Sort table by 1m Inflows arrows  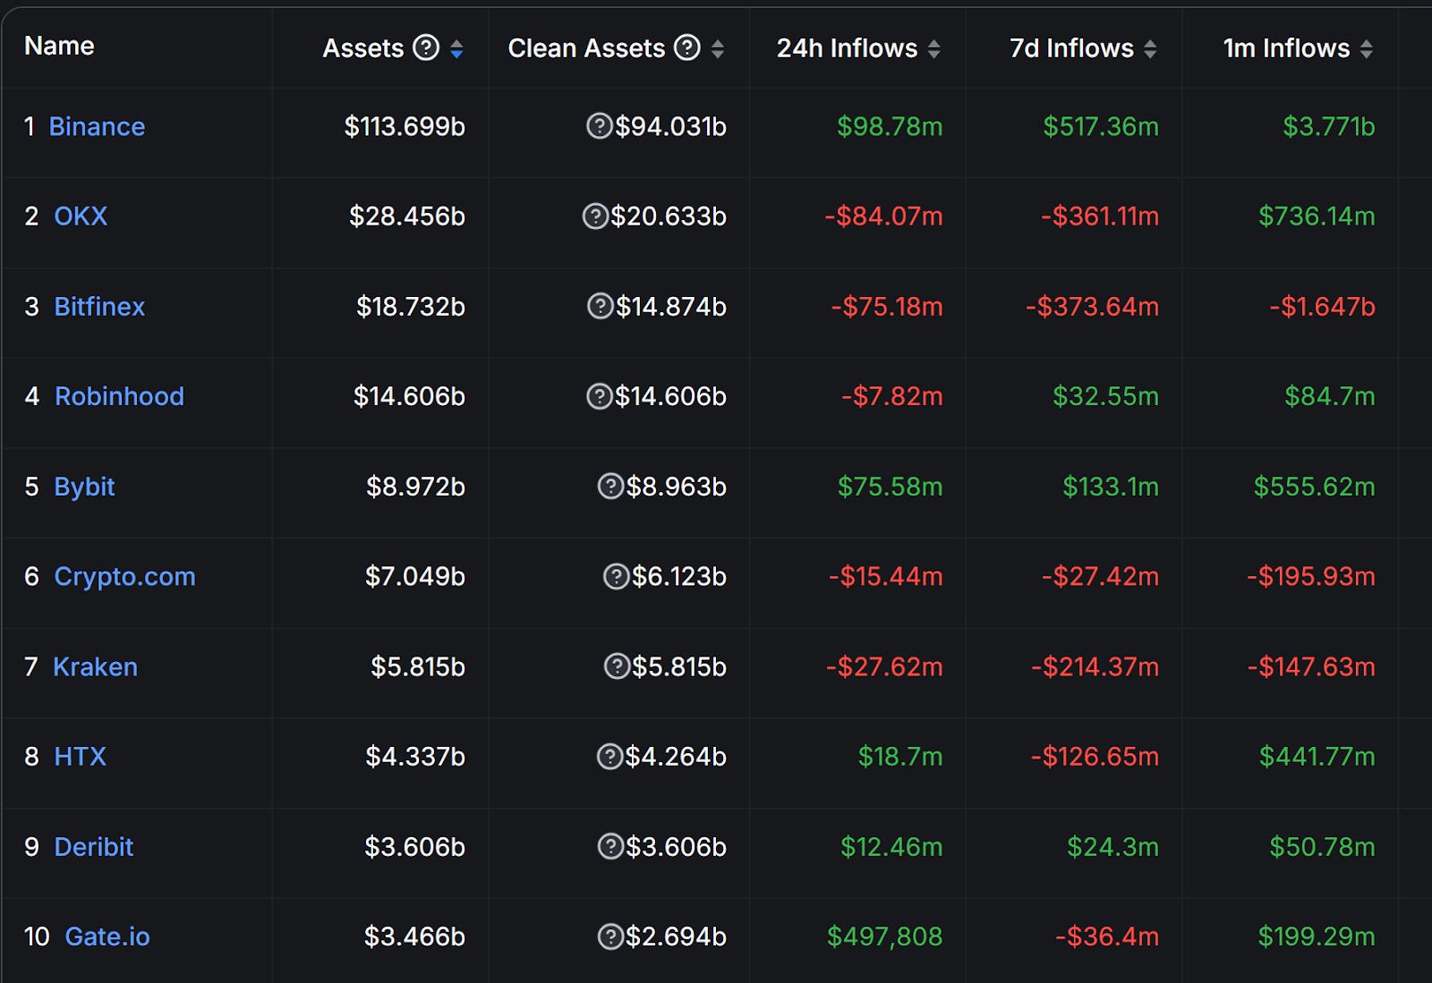click(x=1366, y=49)
